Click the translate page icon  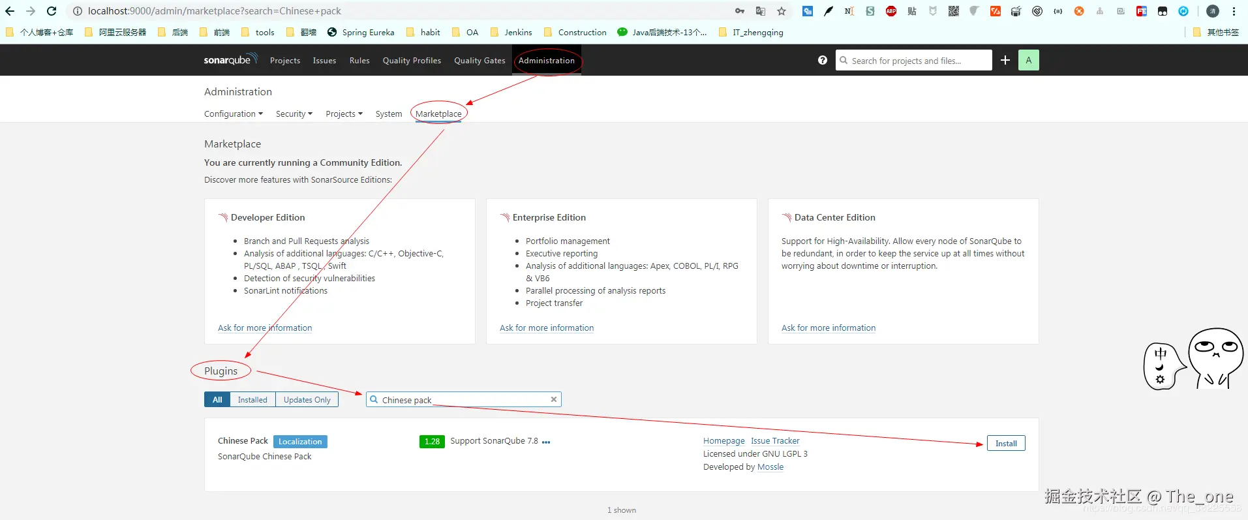click(761, 11)
